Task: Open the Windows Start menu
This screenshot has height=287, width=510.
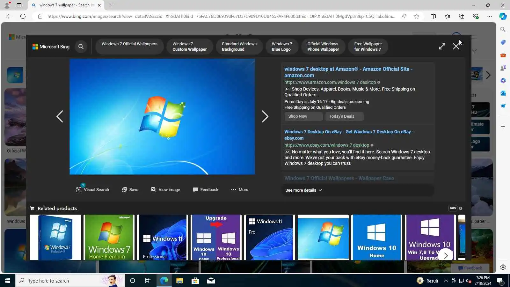Action: [x=8, y=281]
